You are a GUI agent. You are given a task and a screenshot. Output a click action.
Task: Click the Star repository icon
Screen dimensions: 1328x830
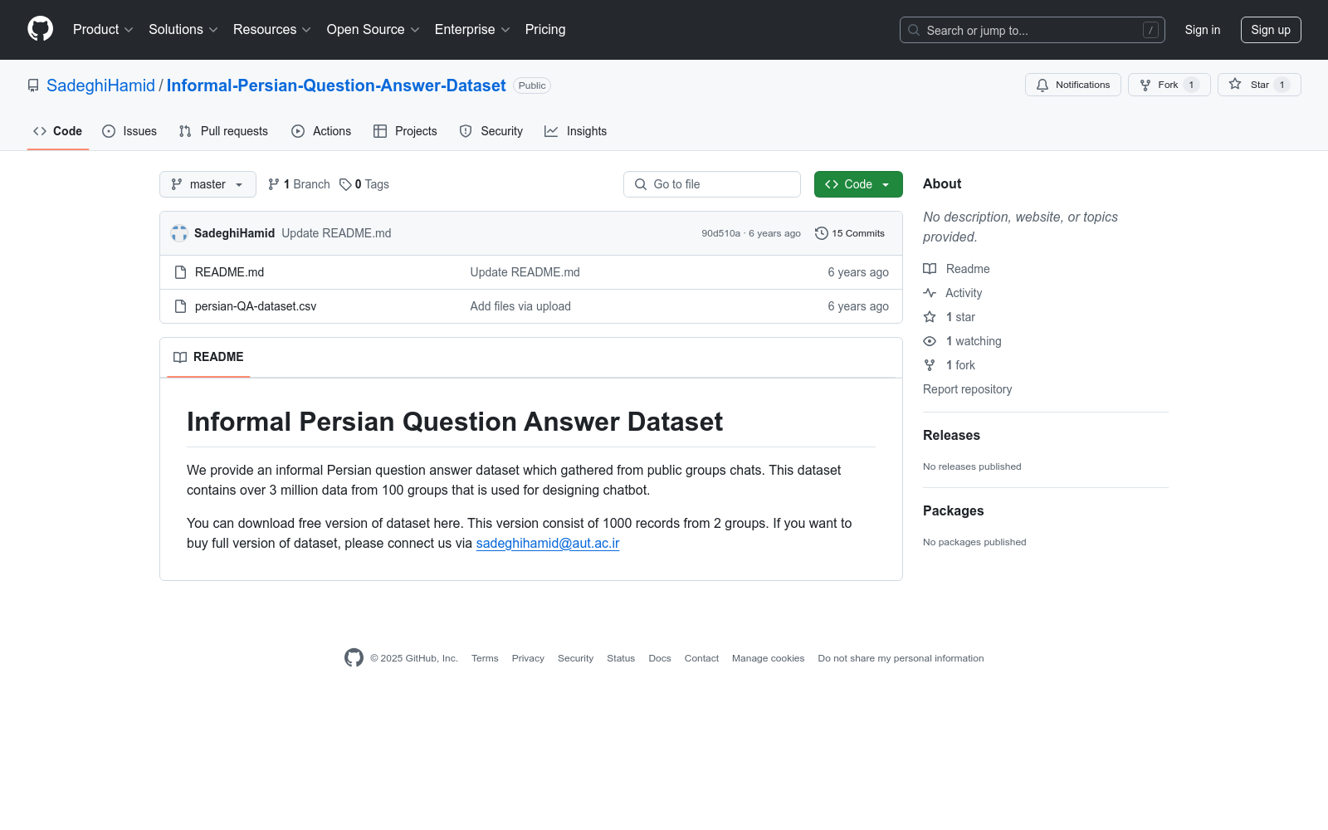coord(1235,84)
